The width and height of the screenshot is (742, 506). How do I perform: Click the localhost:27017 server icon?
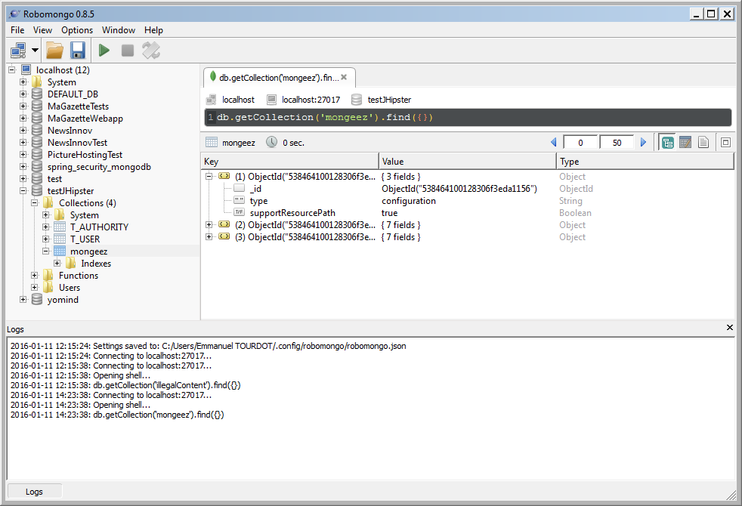271,100
